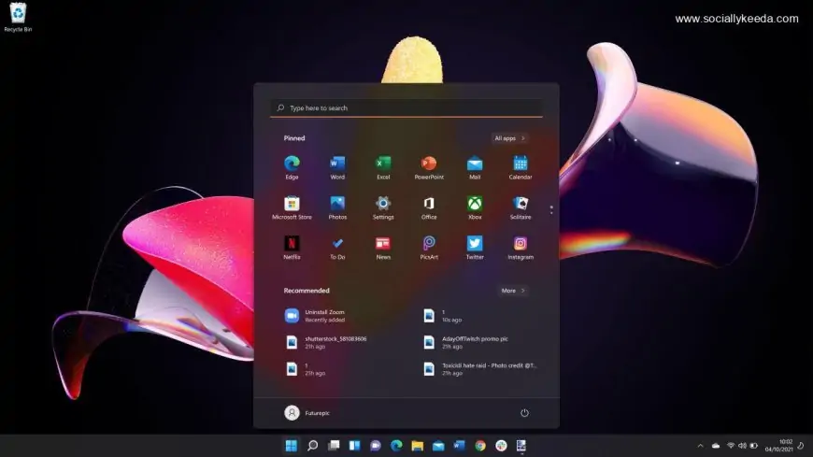Open Excel from the pinned apps
Viewport: 813px width, 457px height.
(x=383, y=167)
